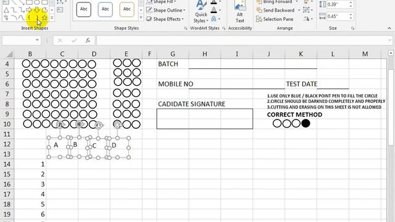Click the Bring Forward button
The width and height of the screenshot is (395, 222).
pyautogui.click(x=274, y=2)
